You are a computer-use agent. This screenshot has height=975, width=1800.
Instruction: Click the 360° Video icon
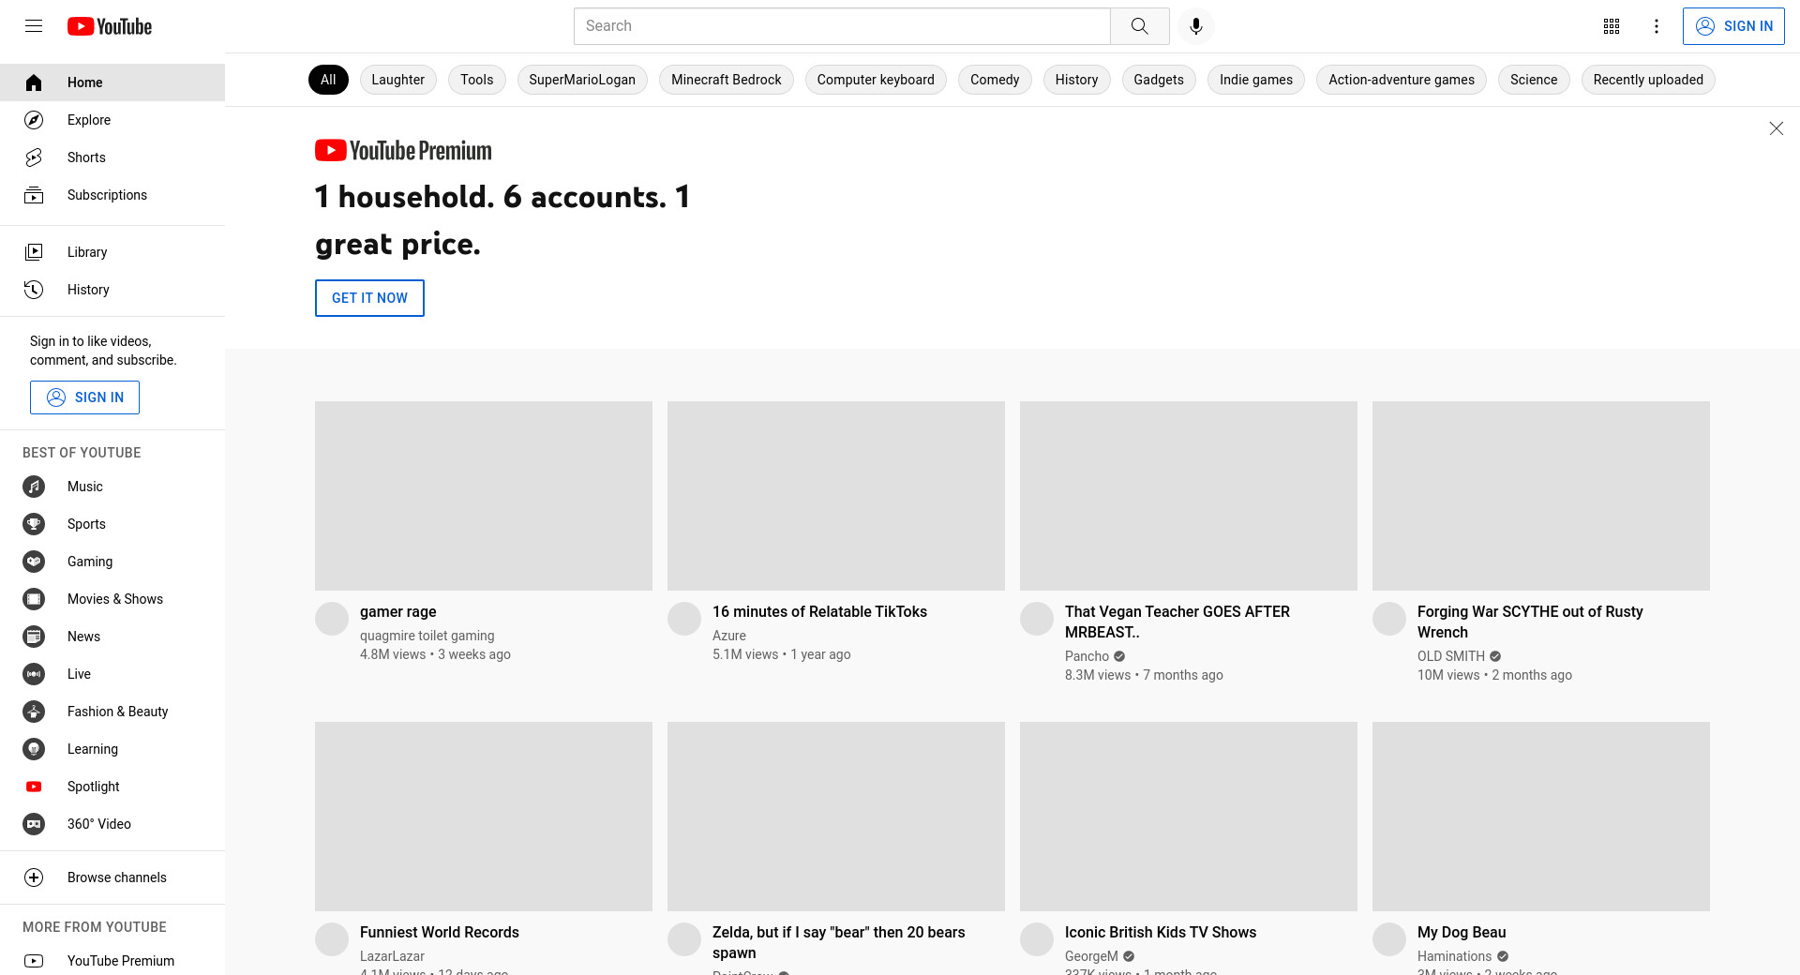coord(34,824)
